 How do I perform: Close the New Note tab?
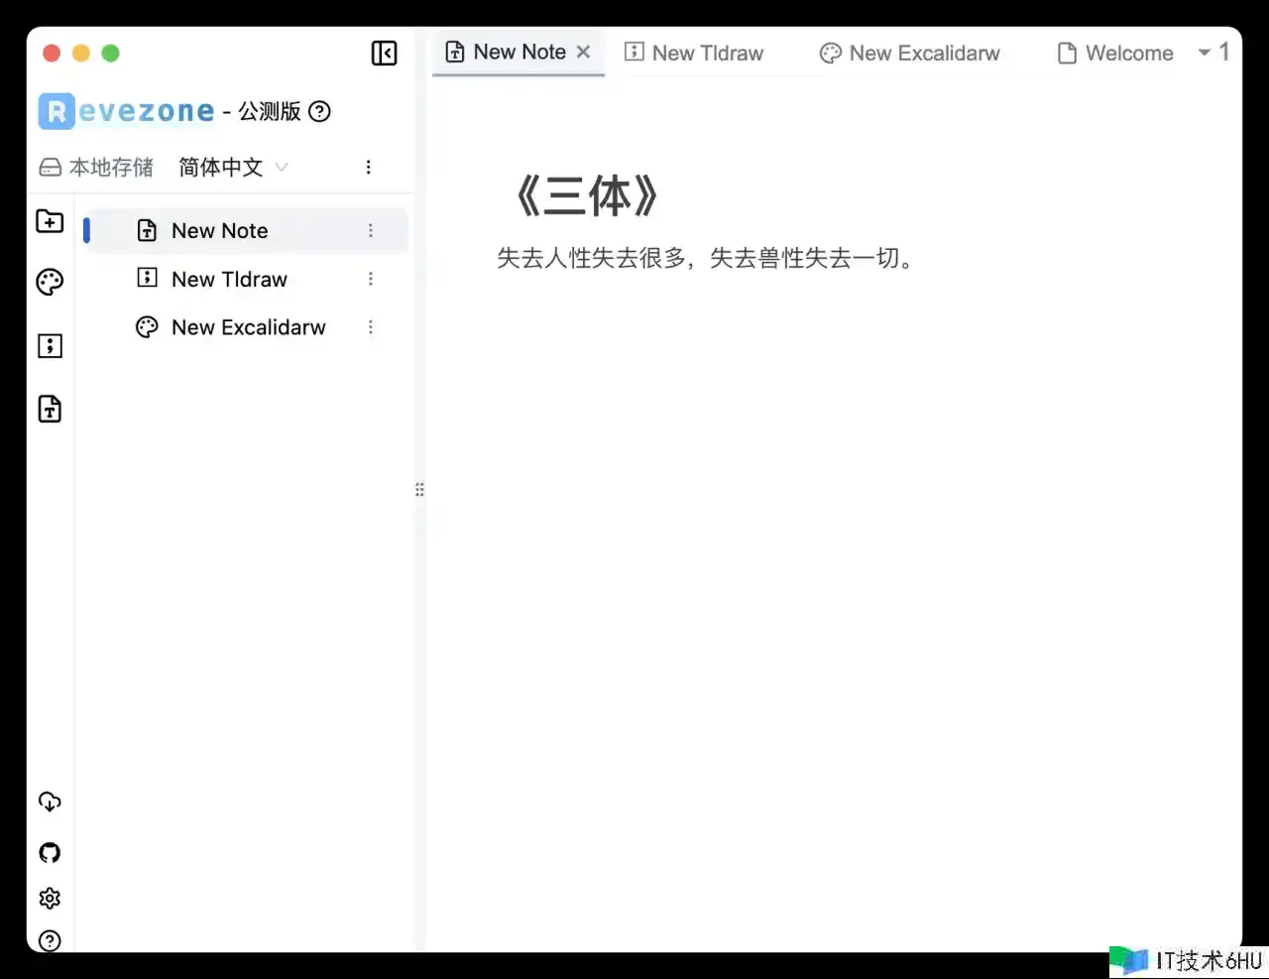click(x=584, y=53)
